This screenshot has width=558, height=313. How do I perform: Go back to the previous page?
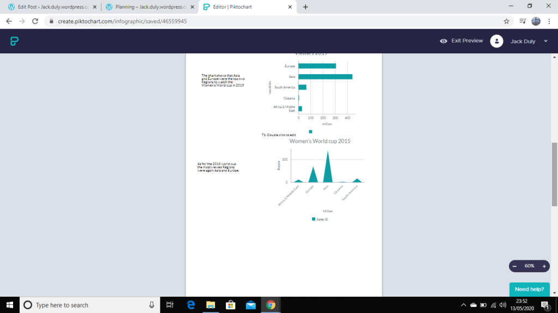coord(9,21)
